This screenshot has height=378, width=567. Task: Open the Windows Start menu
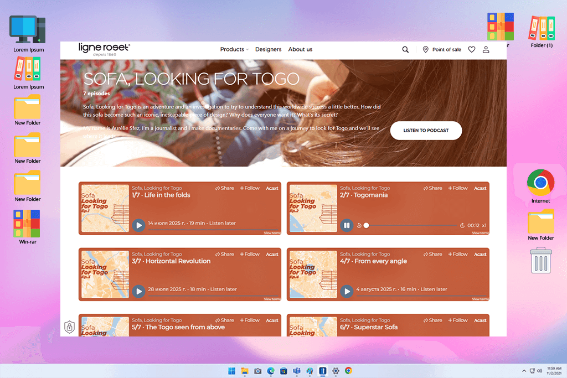[x=232, y=371]
